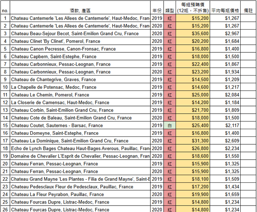This screenshot has height=212, width=257.
Task: Select the $1,434 average price cell
Action: pos(225,187)
